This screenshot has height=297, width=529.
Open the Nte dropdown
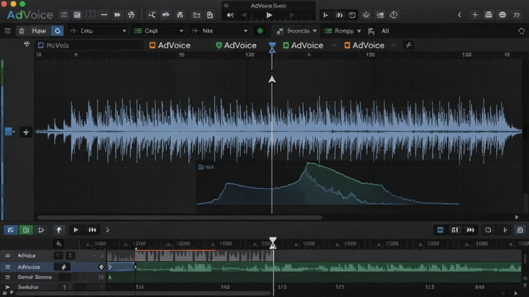click(220, 31)
